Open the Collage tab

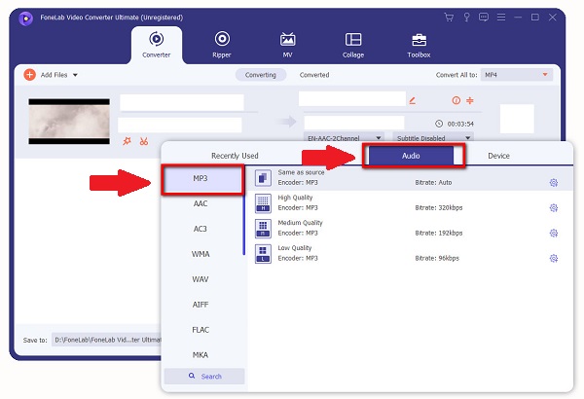pos(353,45)
